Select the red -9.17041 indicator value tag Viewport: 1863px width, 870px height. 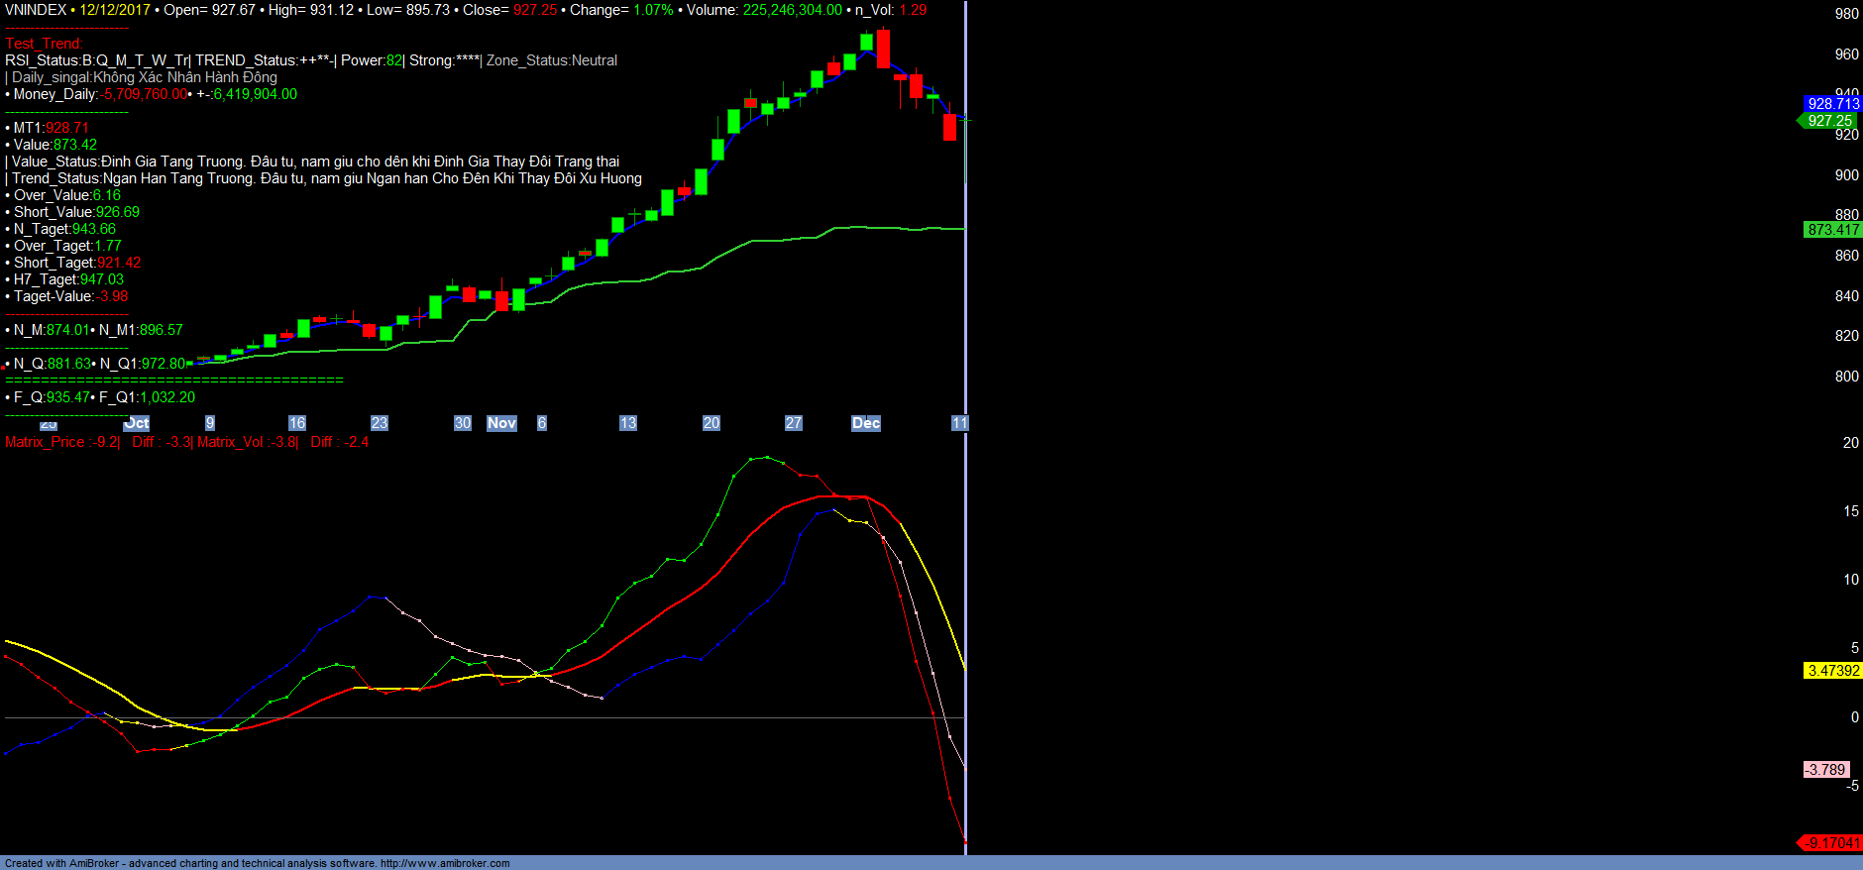pyautogui.click(x=1830, y=843)
